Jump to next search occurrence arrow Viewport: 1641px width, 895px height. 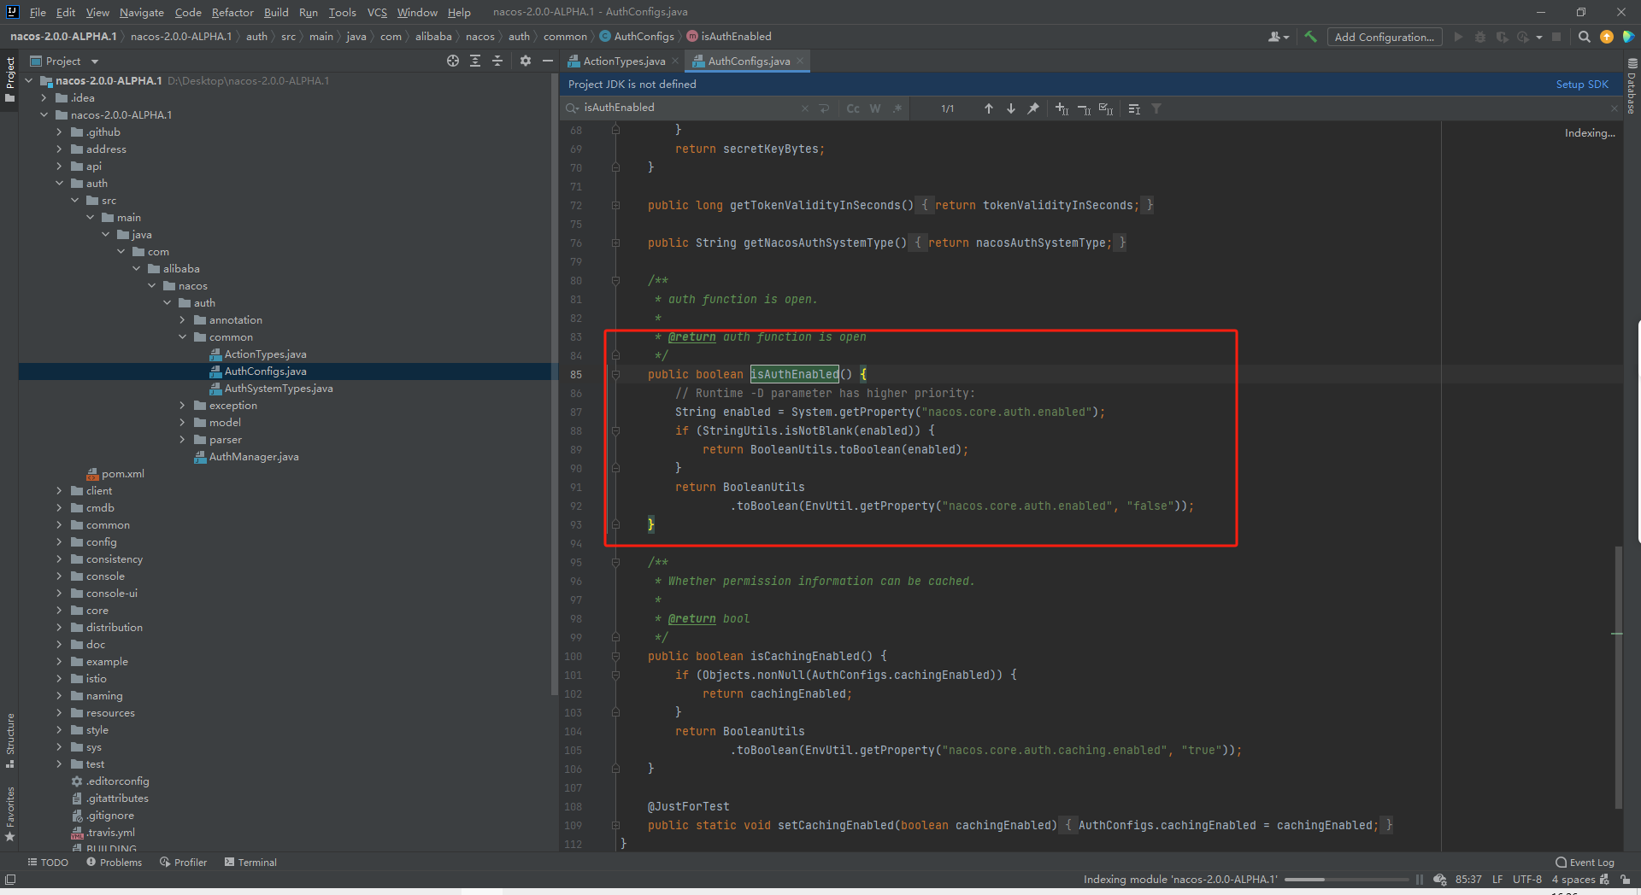pyautogui.click(x=1011, y=108)
